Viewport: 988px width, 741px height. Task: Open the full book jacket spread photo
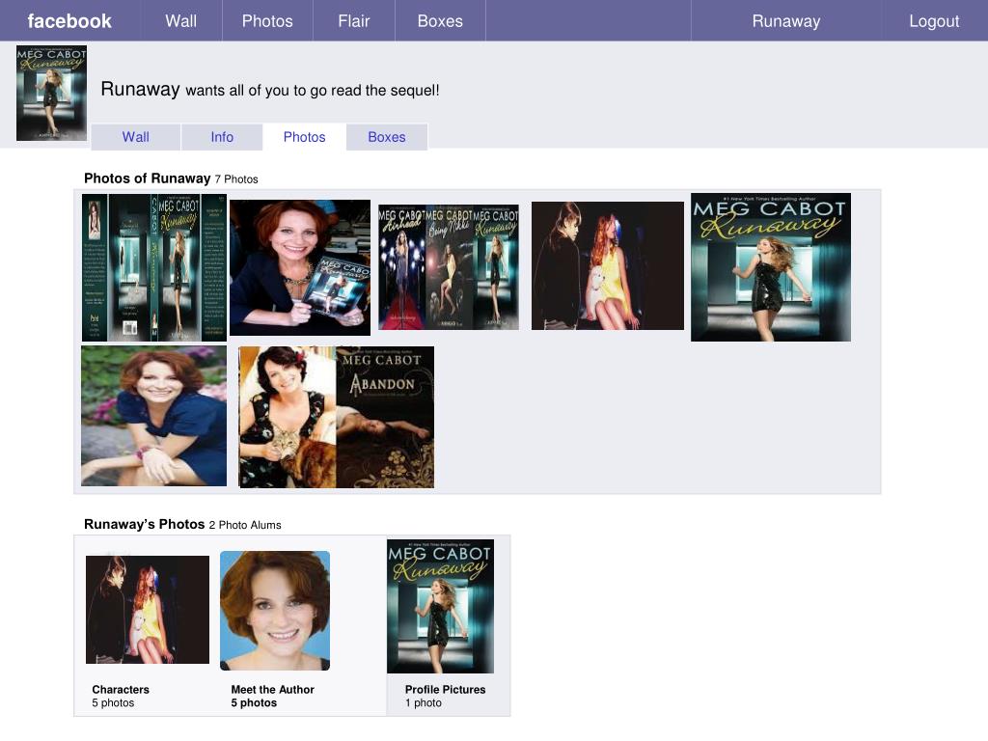(153, 267)
